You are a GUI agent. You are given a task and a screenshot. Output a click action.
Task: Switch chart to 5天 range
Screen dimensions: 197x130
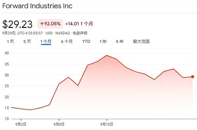(27, 41)
